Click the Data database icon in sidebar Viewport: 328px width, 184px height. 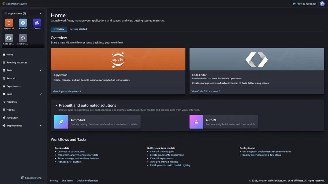tap(4, 70)
